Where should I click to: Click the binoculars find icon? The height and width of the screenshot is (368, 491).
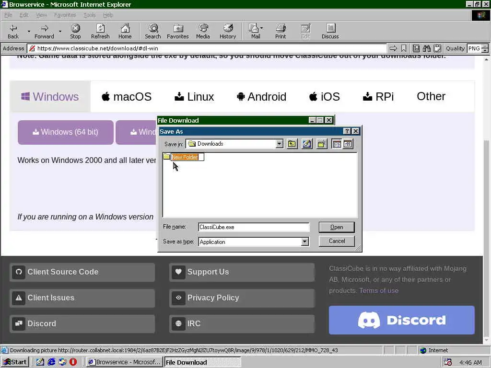426,48
